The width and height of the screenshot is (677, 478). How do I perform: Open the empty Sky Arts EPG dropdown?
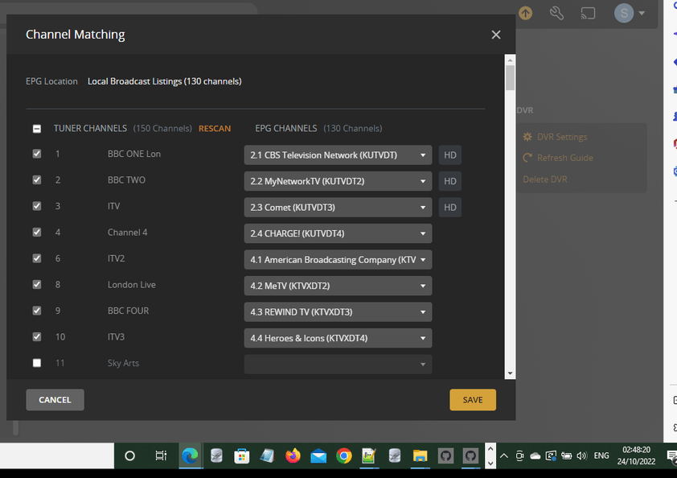point(338,365)
